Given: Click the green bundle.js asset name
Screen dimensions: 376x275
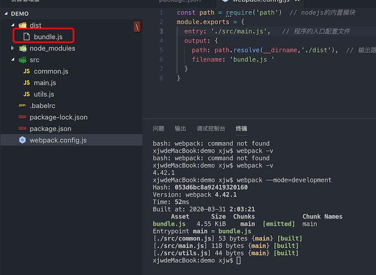Looking at the screenshot, I should tap(169, 224).
